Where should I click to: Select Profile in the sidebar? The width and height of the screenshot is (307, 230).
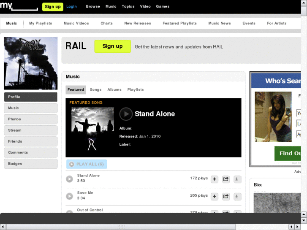click(30, 97)
